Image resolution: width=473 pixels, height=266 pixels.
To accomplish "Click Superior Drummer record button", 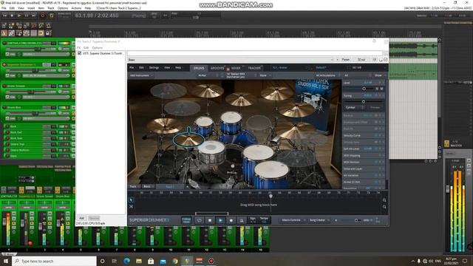I will click(x=231, y=220).
